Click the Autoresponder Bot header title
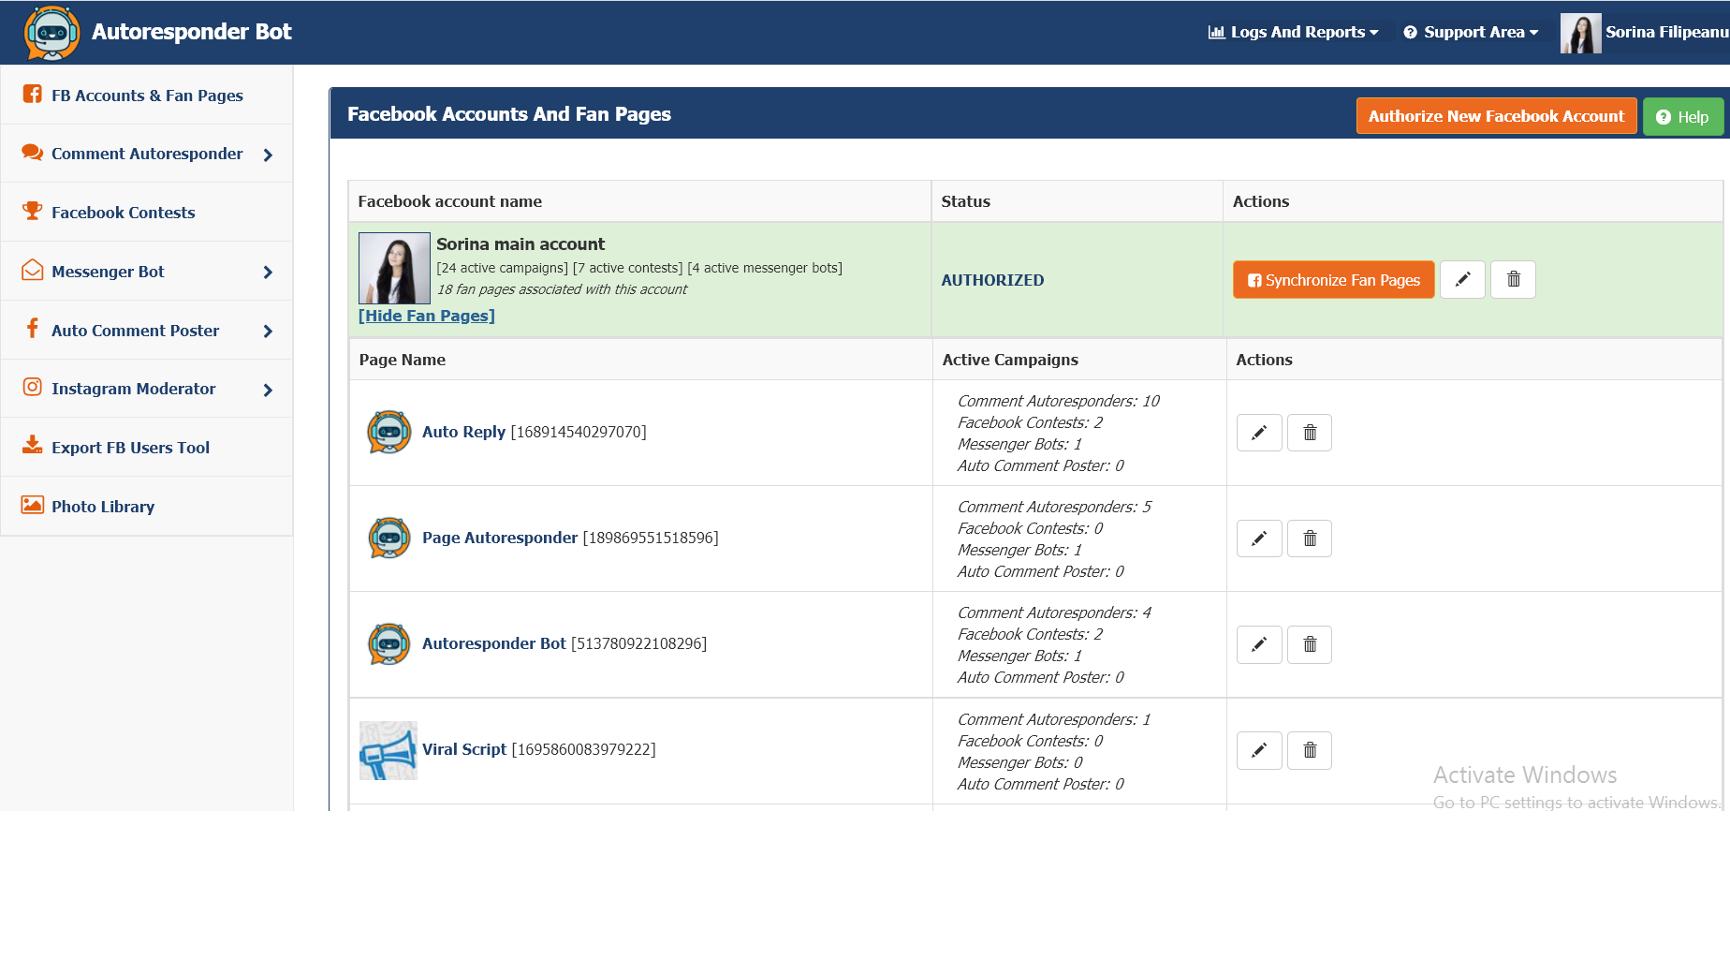The width and height of the screenshot is (1730, 959). [192, 32]
